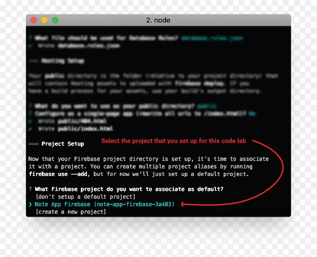Choose '[don't setup a default project]' option
Screen dimensions: 317x257
coord(85,197)
